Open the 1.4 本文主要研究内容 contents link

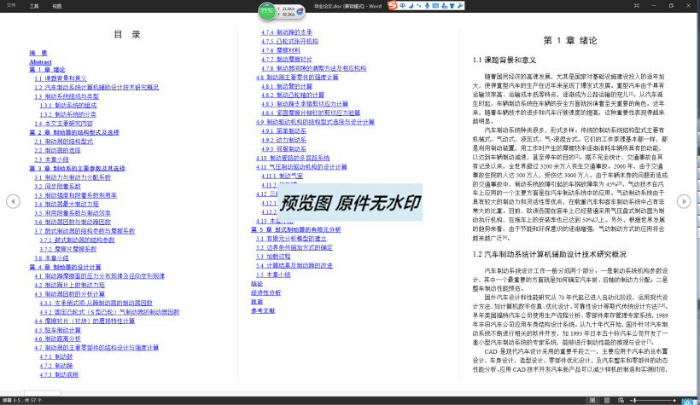pyautogui.click(x=64, y=124)
